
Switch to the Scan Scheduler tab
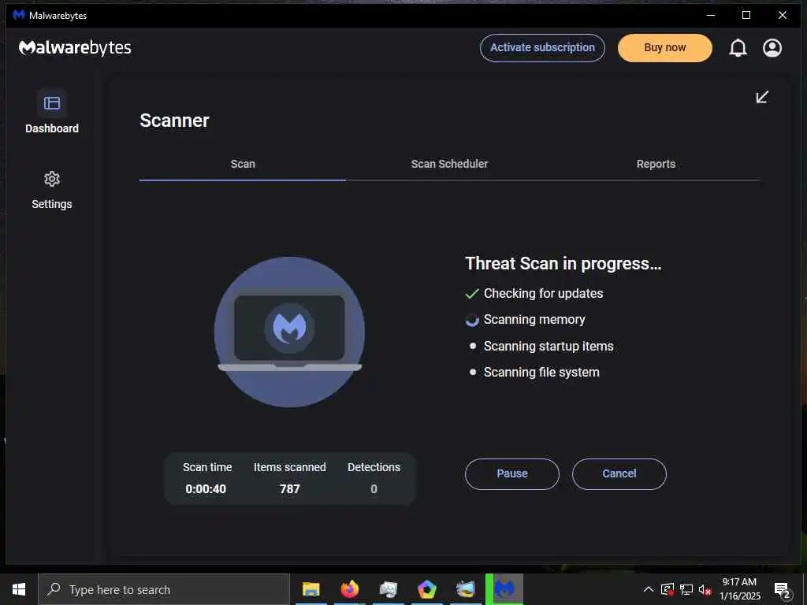point(449,164)
